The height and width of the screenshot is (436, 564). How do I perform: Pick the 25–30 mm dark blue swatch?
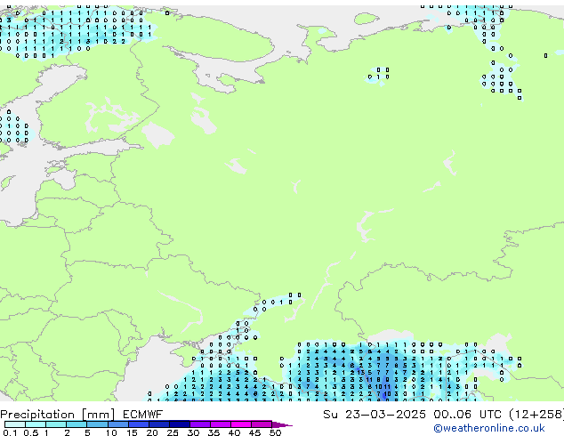point(180,424)
